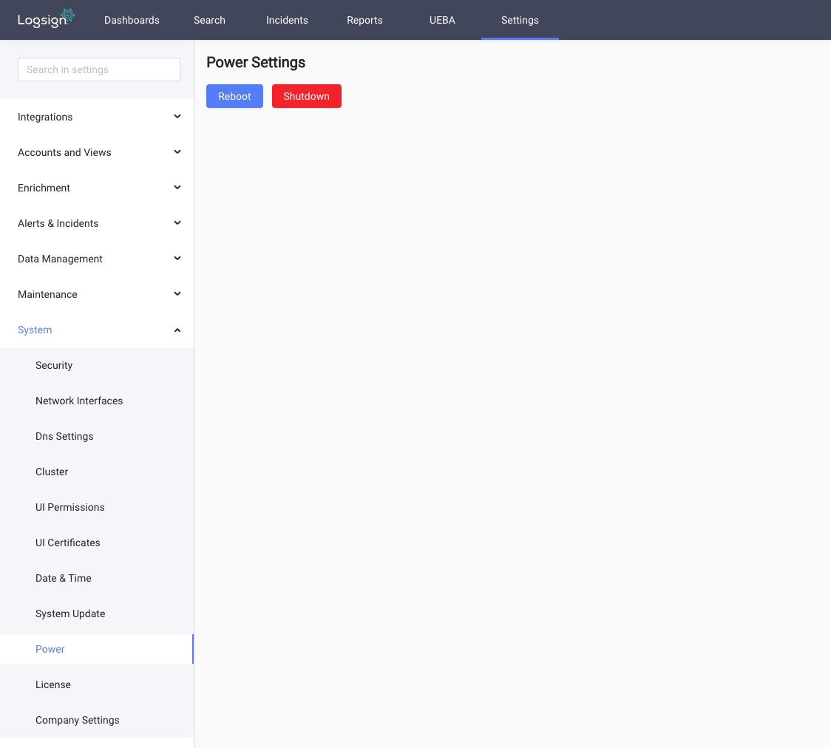Expand the Integrations section chevron
Image resolution: width=831 pixels, height=748 pixels.
tap(177, 117)
